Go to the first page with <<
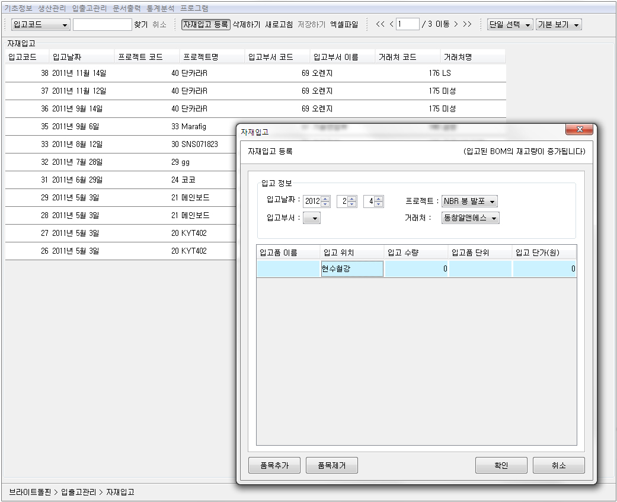The width and height of the screenshot is (617, 502). click(x=381, y=24)
